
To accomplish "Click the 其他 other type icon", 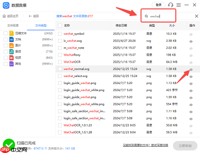I will click(11, 64).
